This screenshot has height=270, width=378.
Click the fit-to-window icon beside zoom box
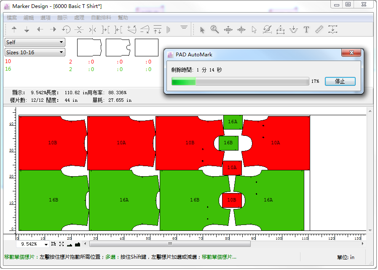tap(62, 244)
